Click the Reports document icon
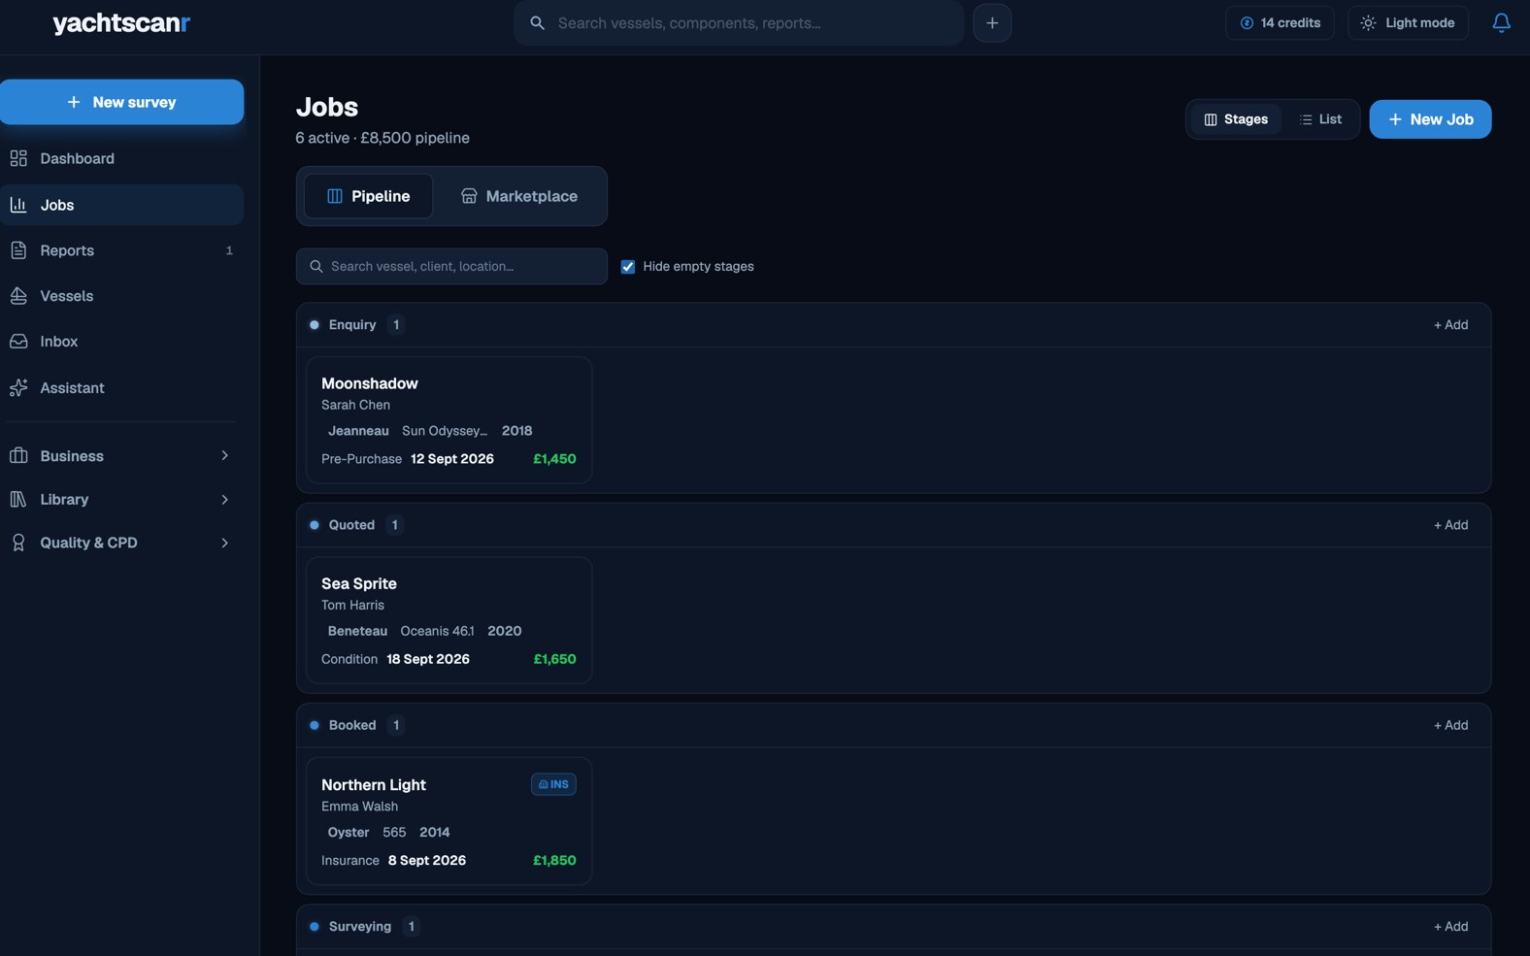The image size is (1530, 956). click(18, 250)
